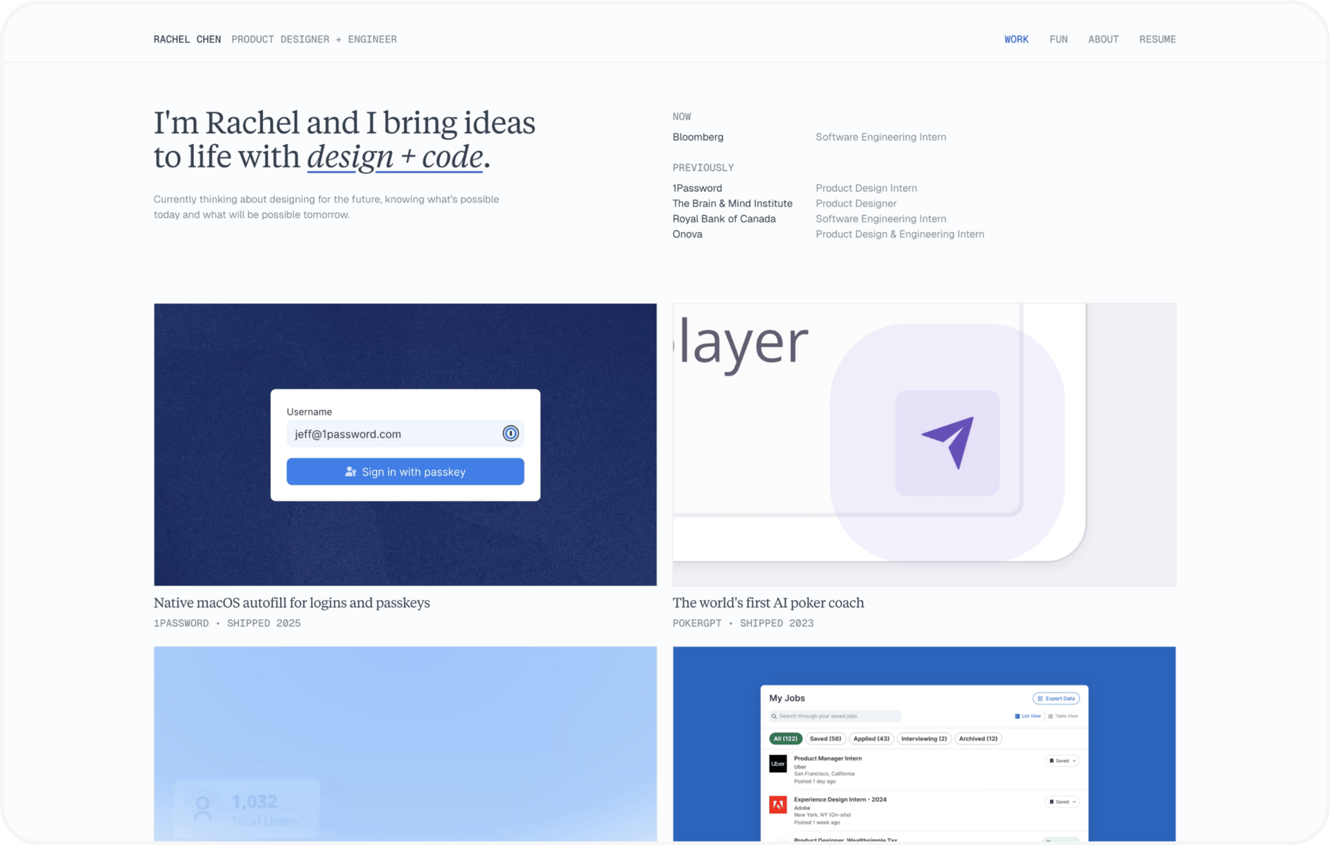This screenshot has height=845, width=1330.
Task: Click the 1Password icon in username field
Action: (511, 434)
